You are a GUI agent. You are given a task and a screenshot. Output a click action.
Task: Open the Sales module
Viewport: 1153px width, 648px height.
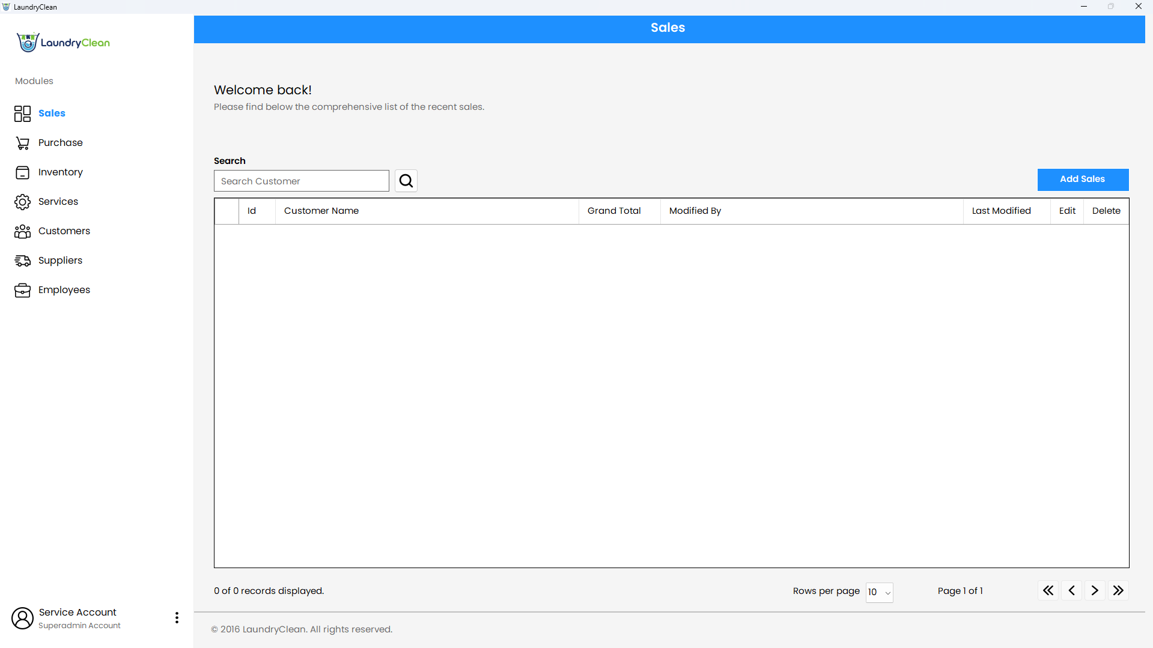tap(52, 113)
